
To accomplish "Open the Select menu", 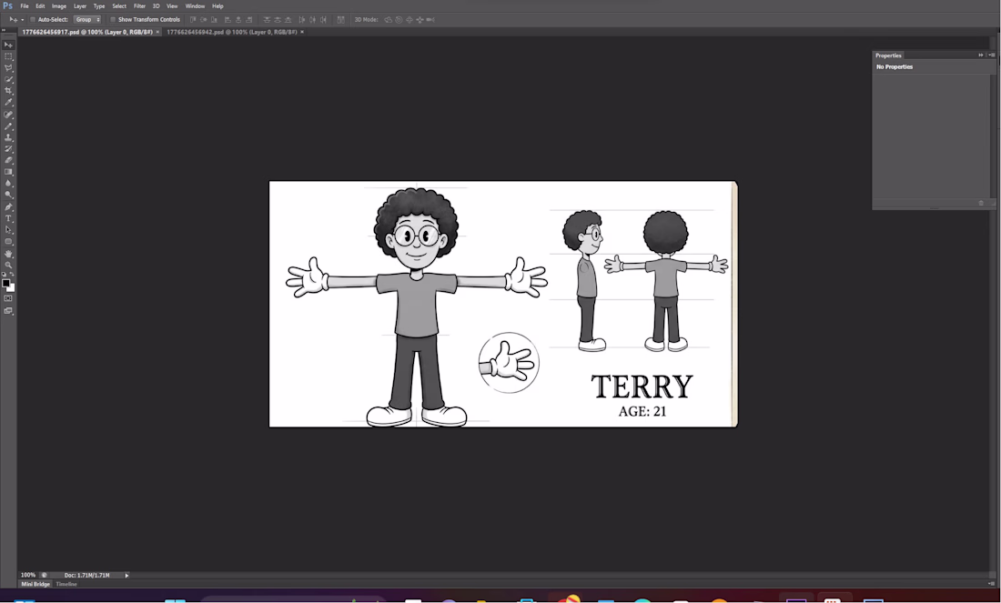I will coord(119,5).
